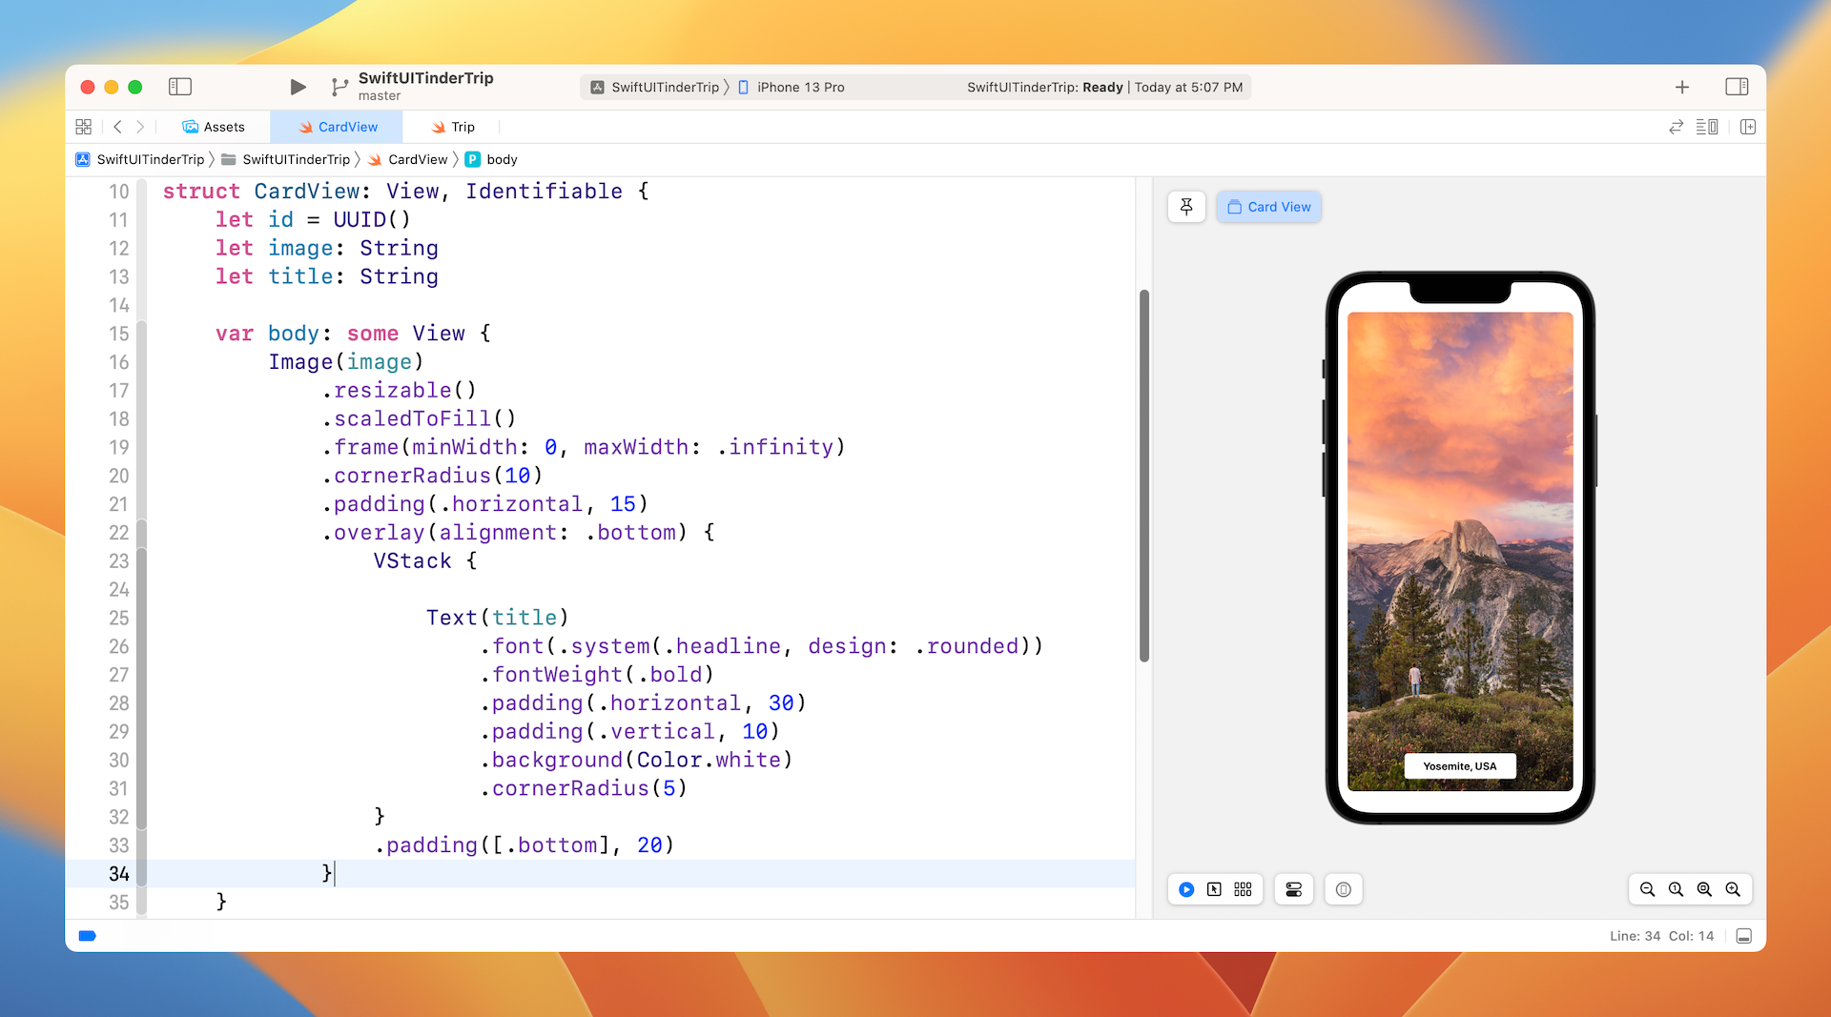The width and height of the screenshot is (1831, 1017).
Task: Open the source control branch icon next to master
Action: [x=339, y=87]
